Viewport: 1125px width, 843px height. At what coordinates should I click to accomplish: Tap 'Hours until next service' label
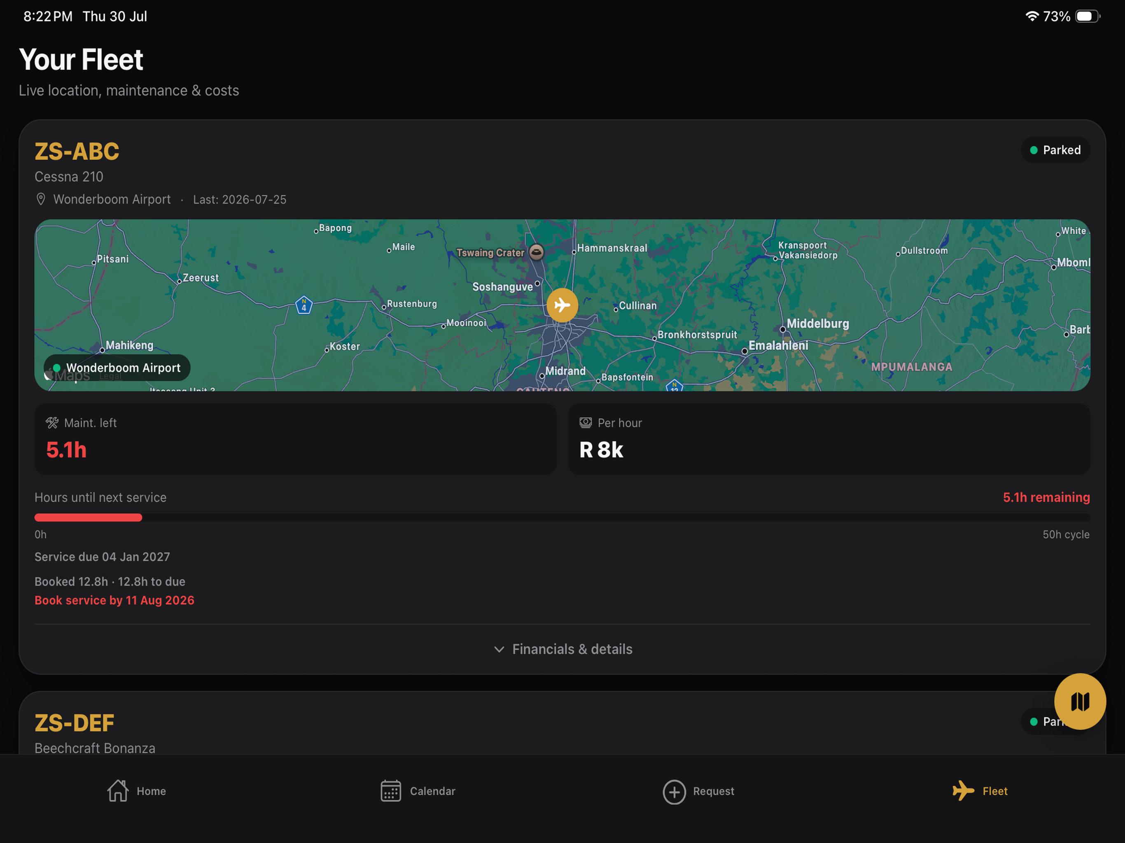[101, 497]
